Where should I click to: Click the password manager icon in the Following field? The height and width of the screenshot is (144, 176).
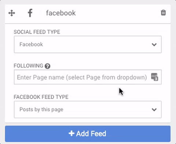coord(154,77)
